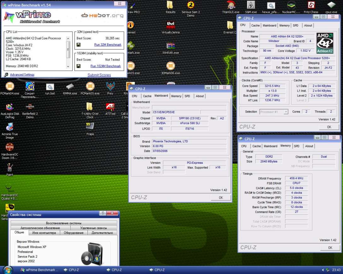Select Memory tab in CPU-Z mainboard window

[x=176, y=96]
